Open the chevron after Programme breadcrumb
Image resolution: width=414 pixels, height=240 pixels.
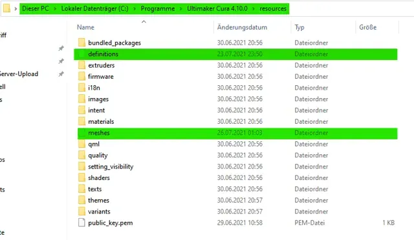(x=181, y=8)
